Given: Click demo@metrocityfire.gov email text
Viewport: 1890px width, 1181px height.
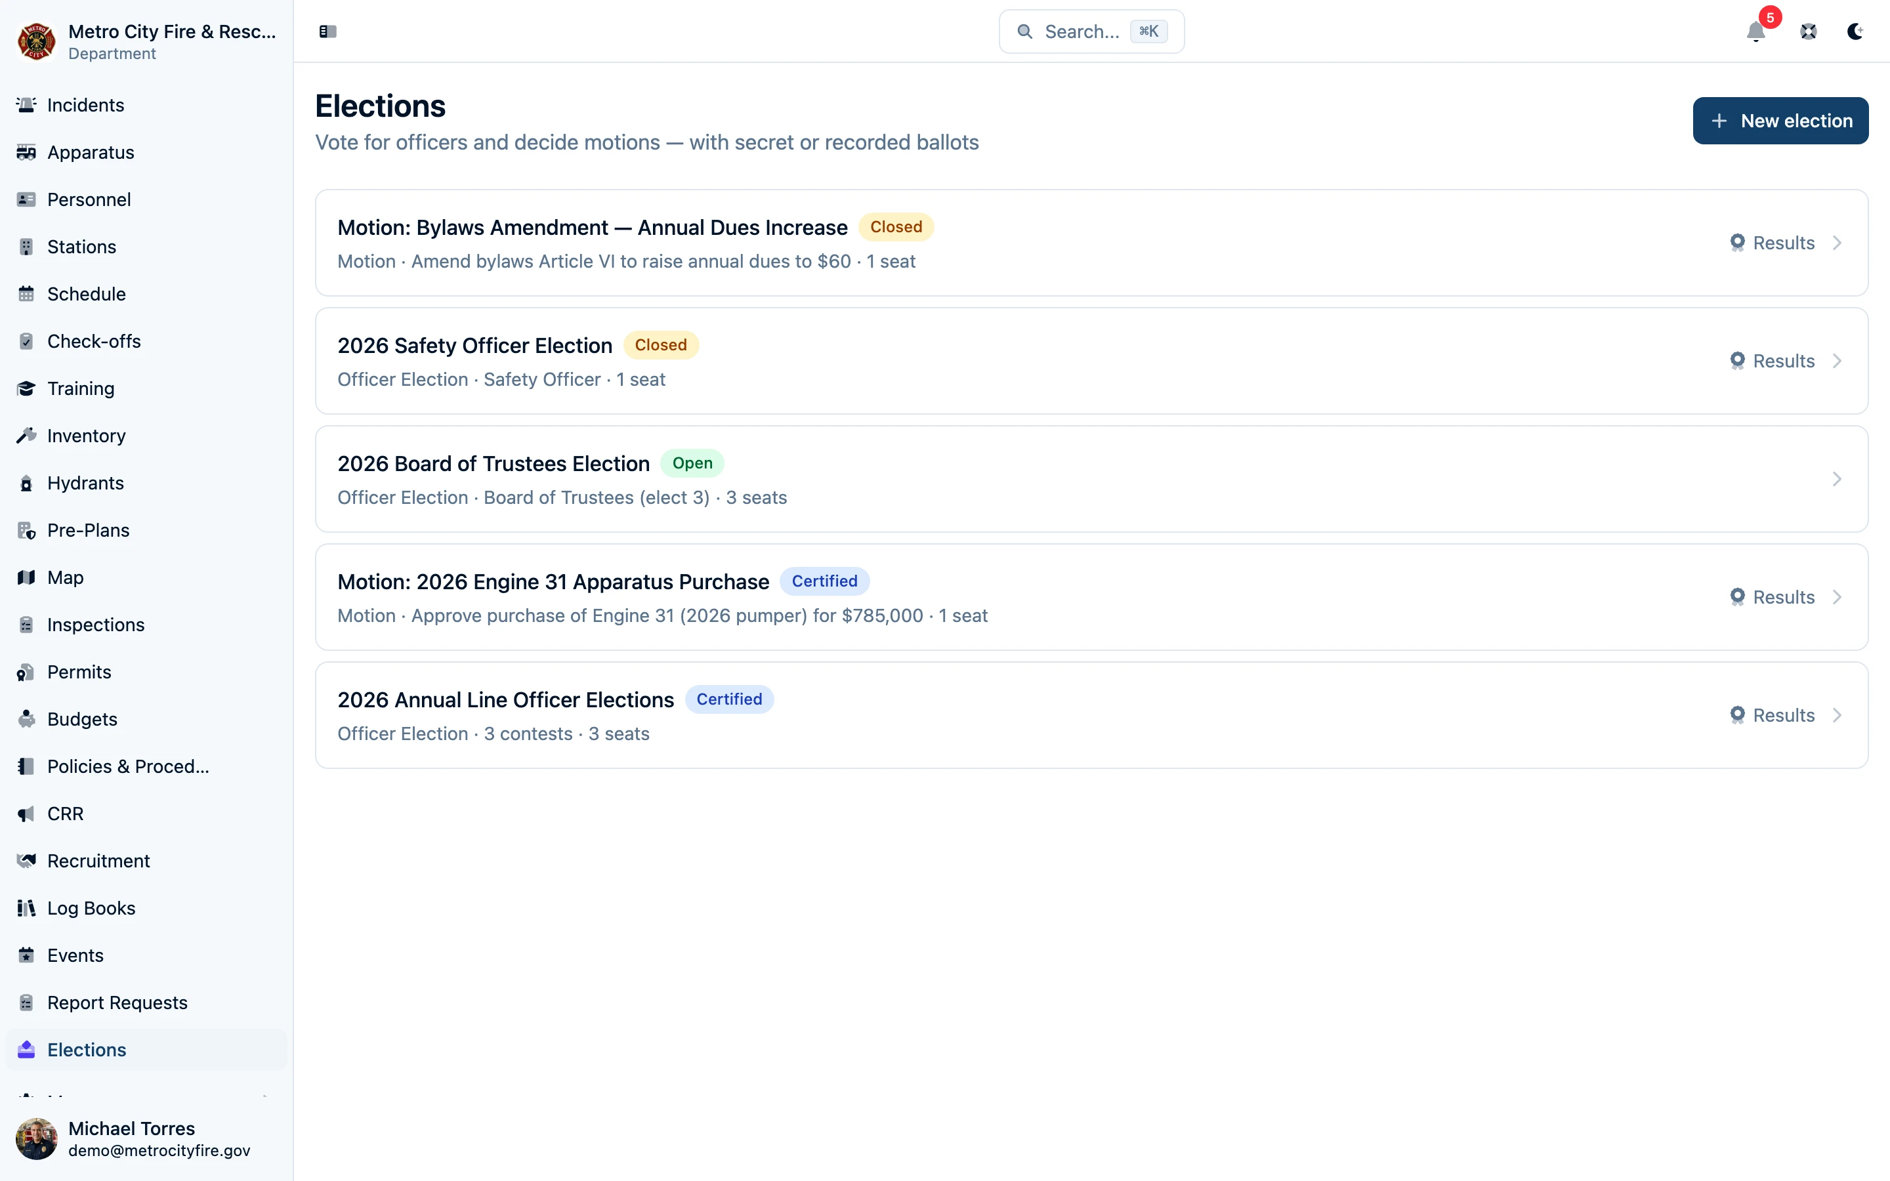Looking at the screenshot, I should click(159, 1151).
